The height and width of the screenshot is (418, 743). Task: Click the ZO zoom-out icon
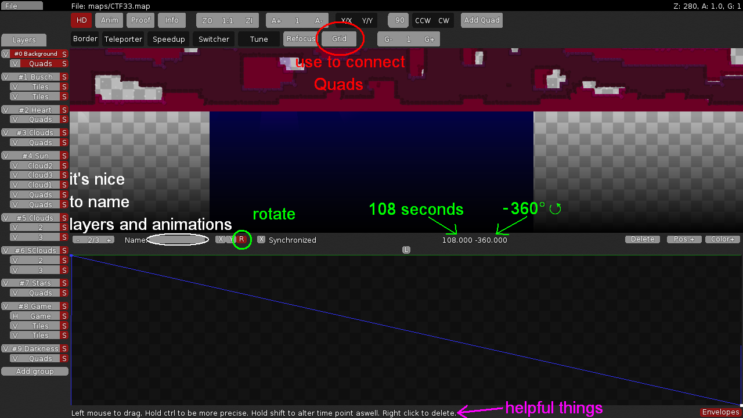207,20
